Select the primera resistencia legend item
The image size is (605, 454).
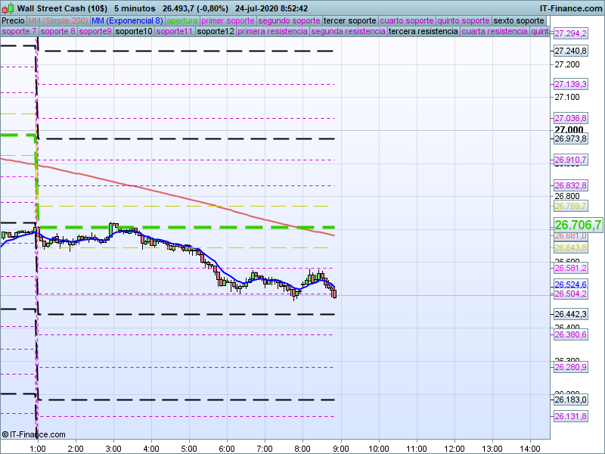tap(272, 32)
